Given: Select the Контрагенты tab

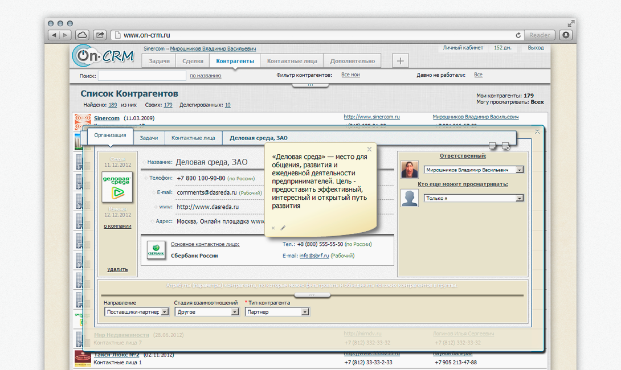Looking at the screenshot, I should click(235, 61).
